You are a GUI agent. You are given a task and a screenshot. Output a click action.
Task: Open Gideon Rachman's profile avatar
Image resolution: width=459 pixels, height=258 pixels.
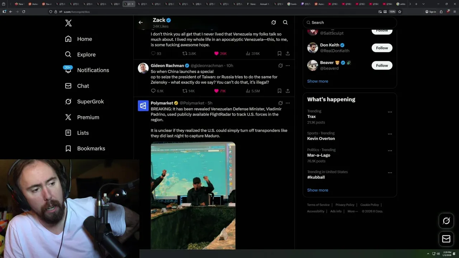(x=143, y=68)
